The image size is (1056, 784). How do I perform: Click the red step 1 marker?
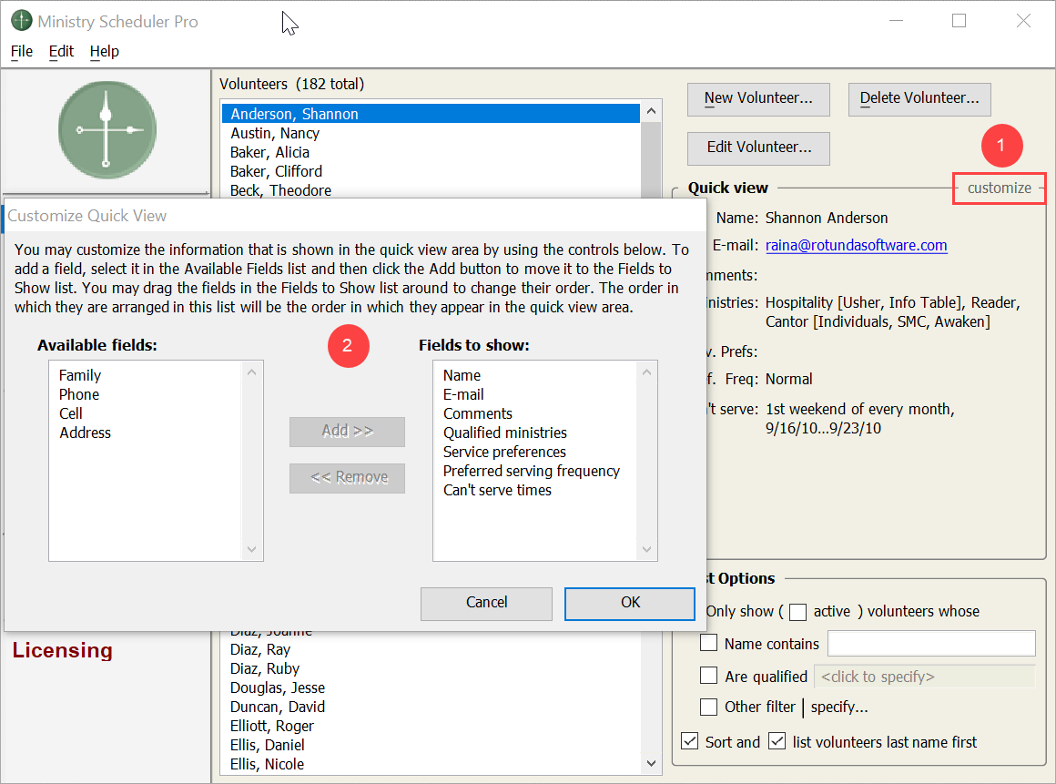tap(1001, 145)
